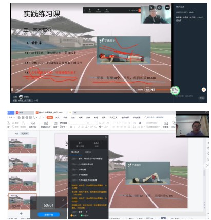The height and width of the screenshot is (220, 211).
Task: Select the first slide thumbnail
Action: coord(23,146)
